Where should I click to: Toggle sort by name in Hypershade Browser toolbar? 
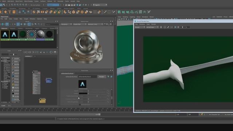click(29, 24)
